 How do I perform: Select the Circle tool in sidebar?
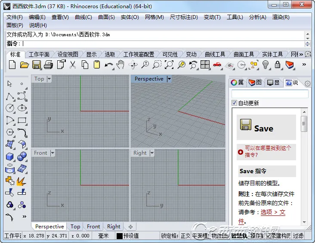10,108
